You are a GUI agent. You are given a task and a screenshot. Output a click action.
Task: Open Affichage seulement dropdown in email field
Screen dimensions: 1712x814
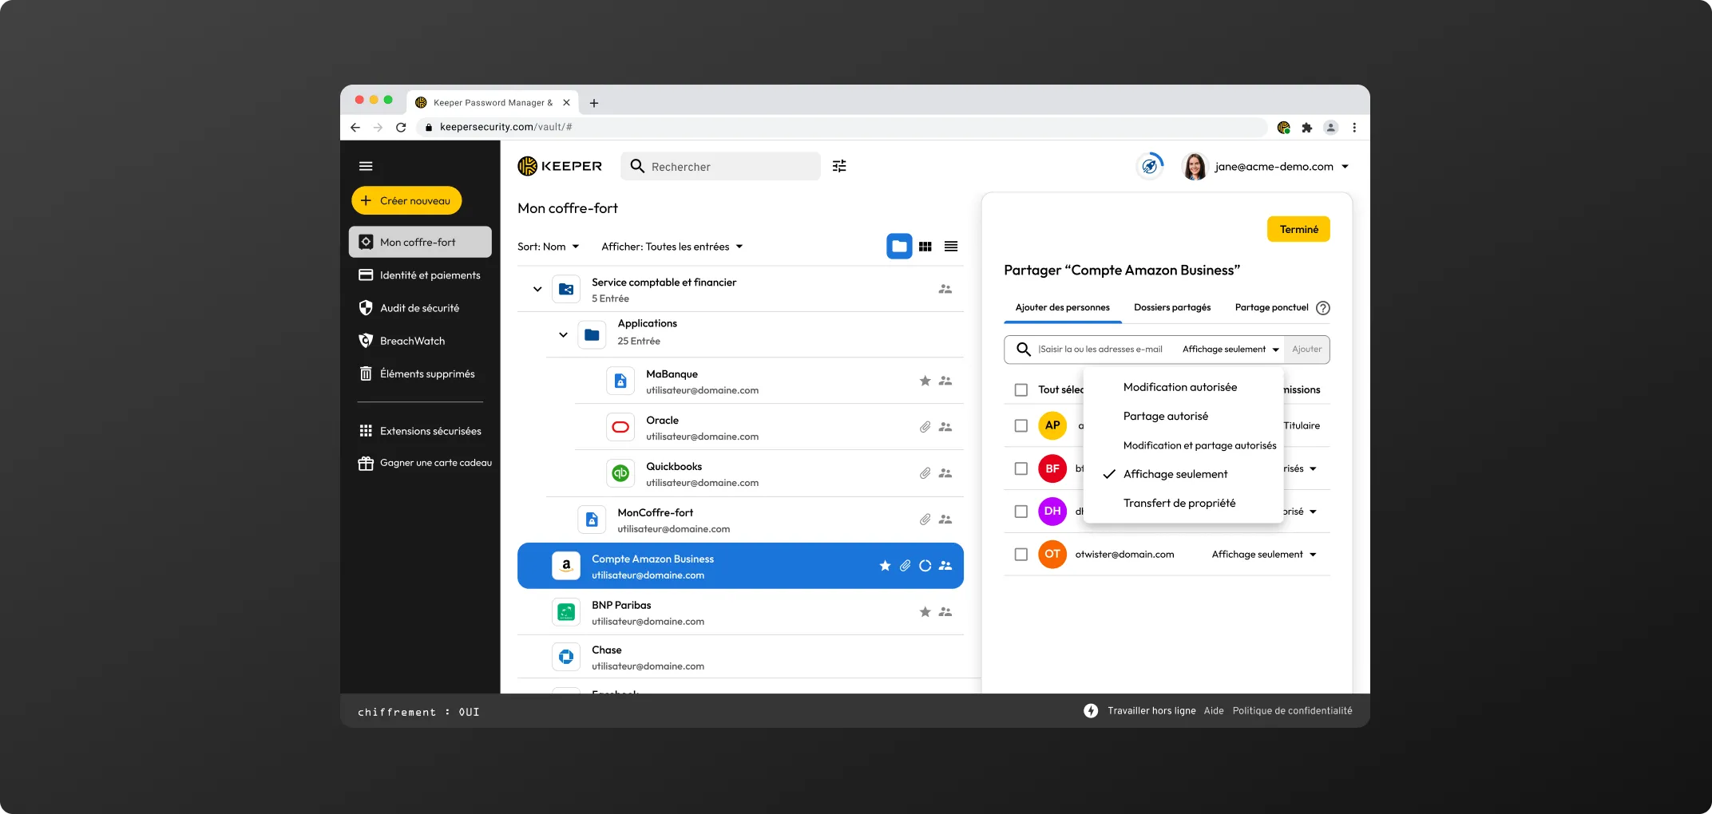(x=1230, y=350)
